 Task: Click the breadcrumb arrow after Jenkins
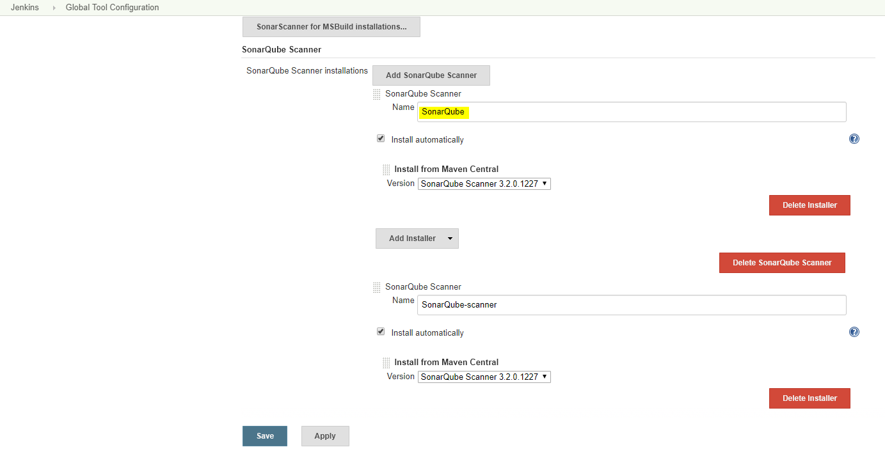(x=54, y=8)
